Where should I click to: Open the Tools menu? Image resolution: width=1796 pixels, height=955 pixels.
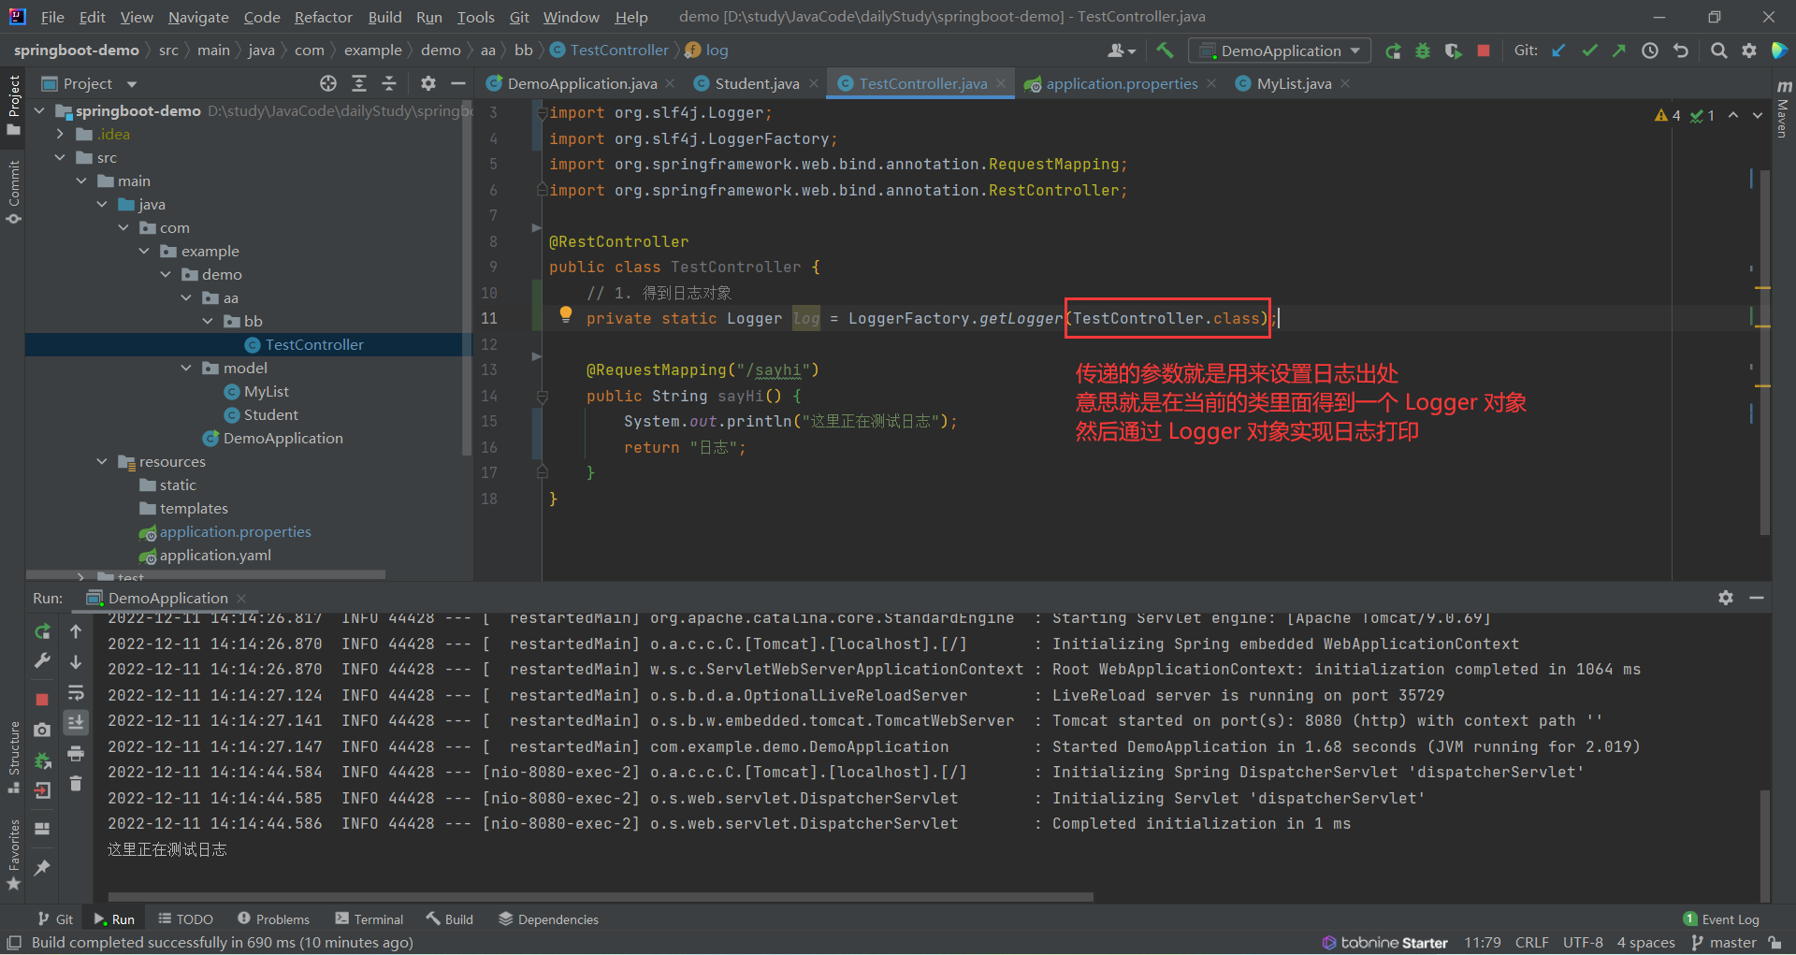[x=475, y=17]
